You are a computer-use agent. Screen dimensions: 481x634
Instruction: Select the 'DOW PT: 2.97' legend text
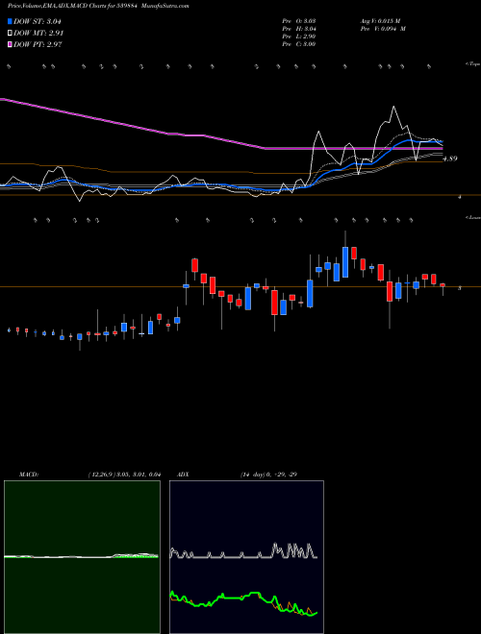[38, 44]
